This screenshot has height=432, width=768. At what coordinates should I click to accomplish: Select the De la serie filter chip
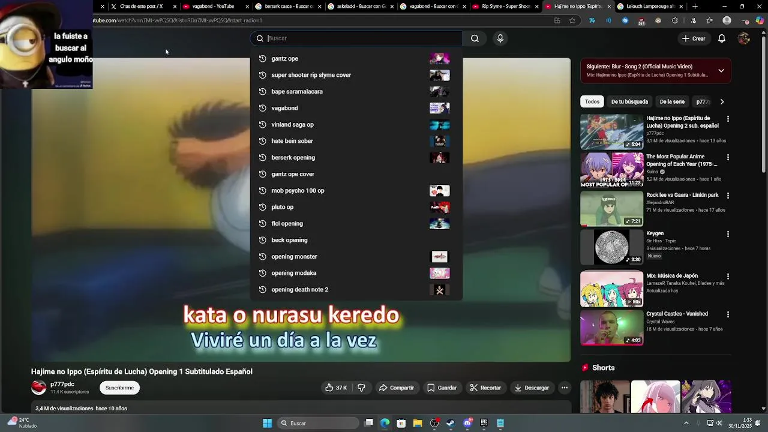click(x=672, y=102)
